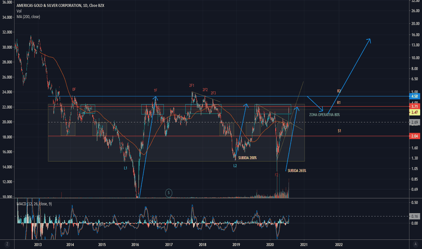The width and height of the screenshot is (422, 249).
Task: Select the 0F annotation label
Action: (x=74, y=89)
